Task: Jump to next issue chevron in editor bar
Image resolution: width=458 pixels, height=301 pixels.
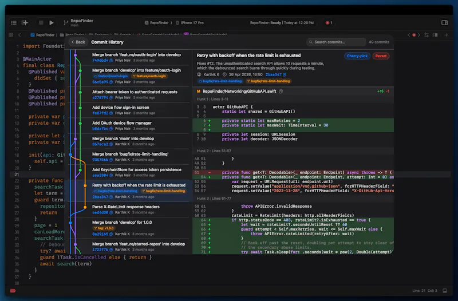Action: 419,35
